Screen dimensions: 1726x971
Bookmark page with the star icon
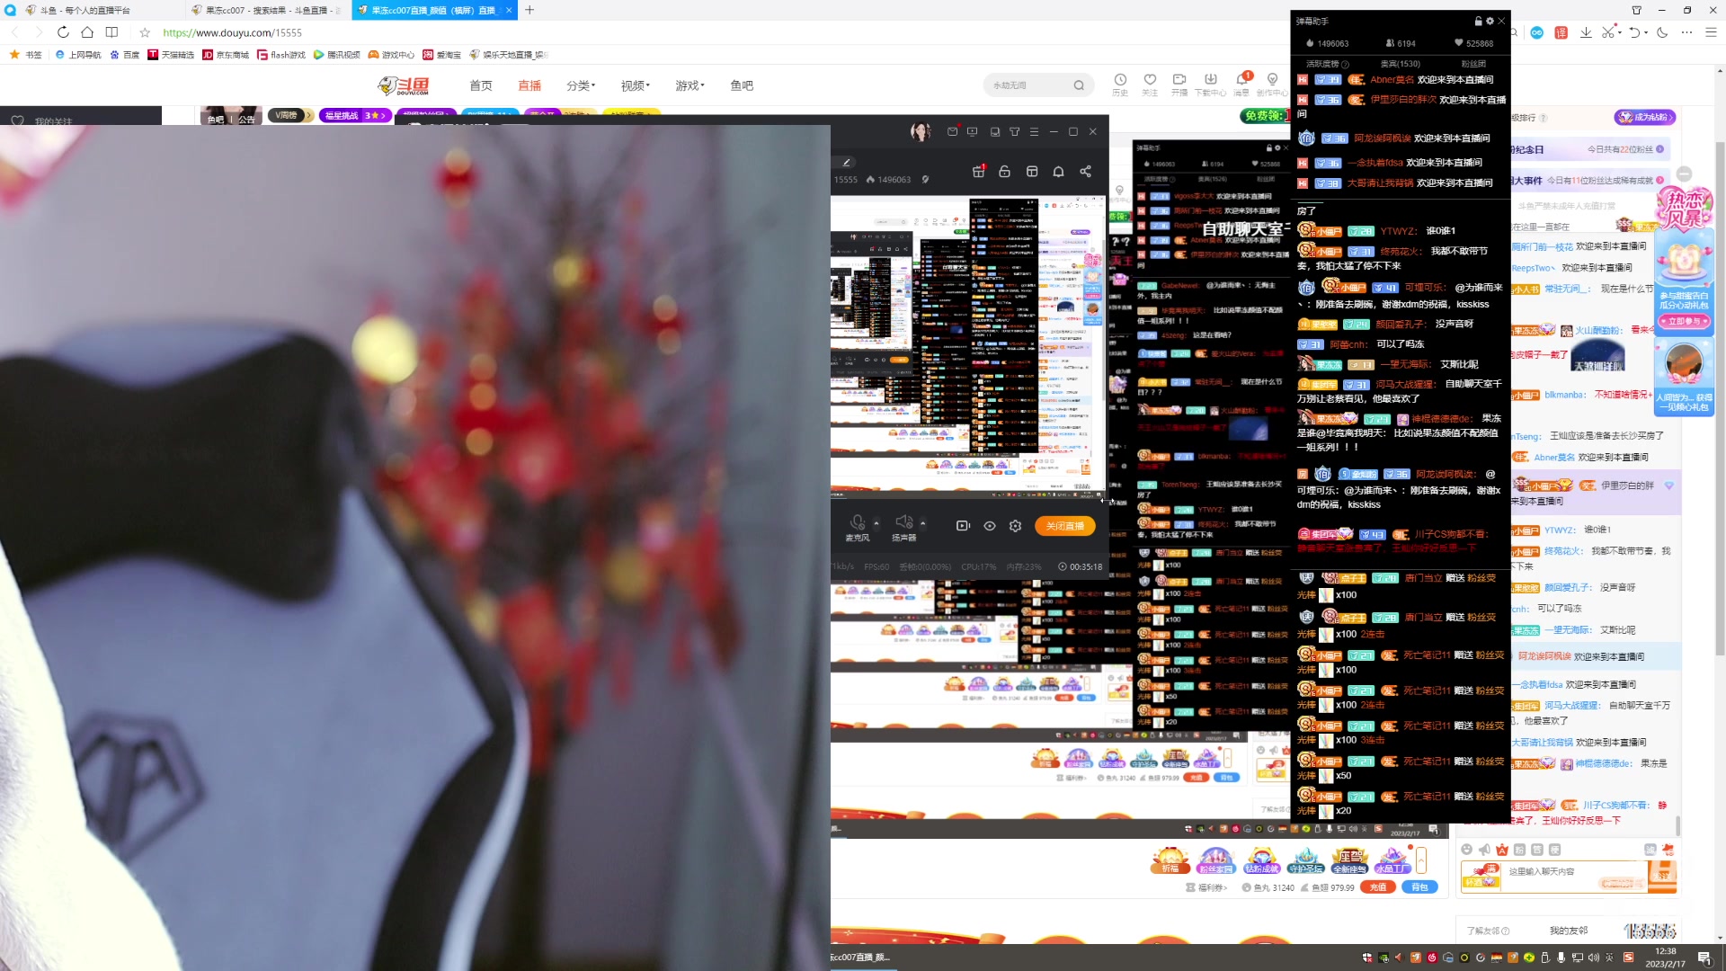(x=145, y=32)
